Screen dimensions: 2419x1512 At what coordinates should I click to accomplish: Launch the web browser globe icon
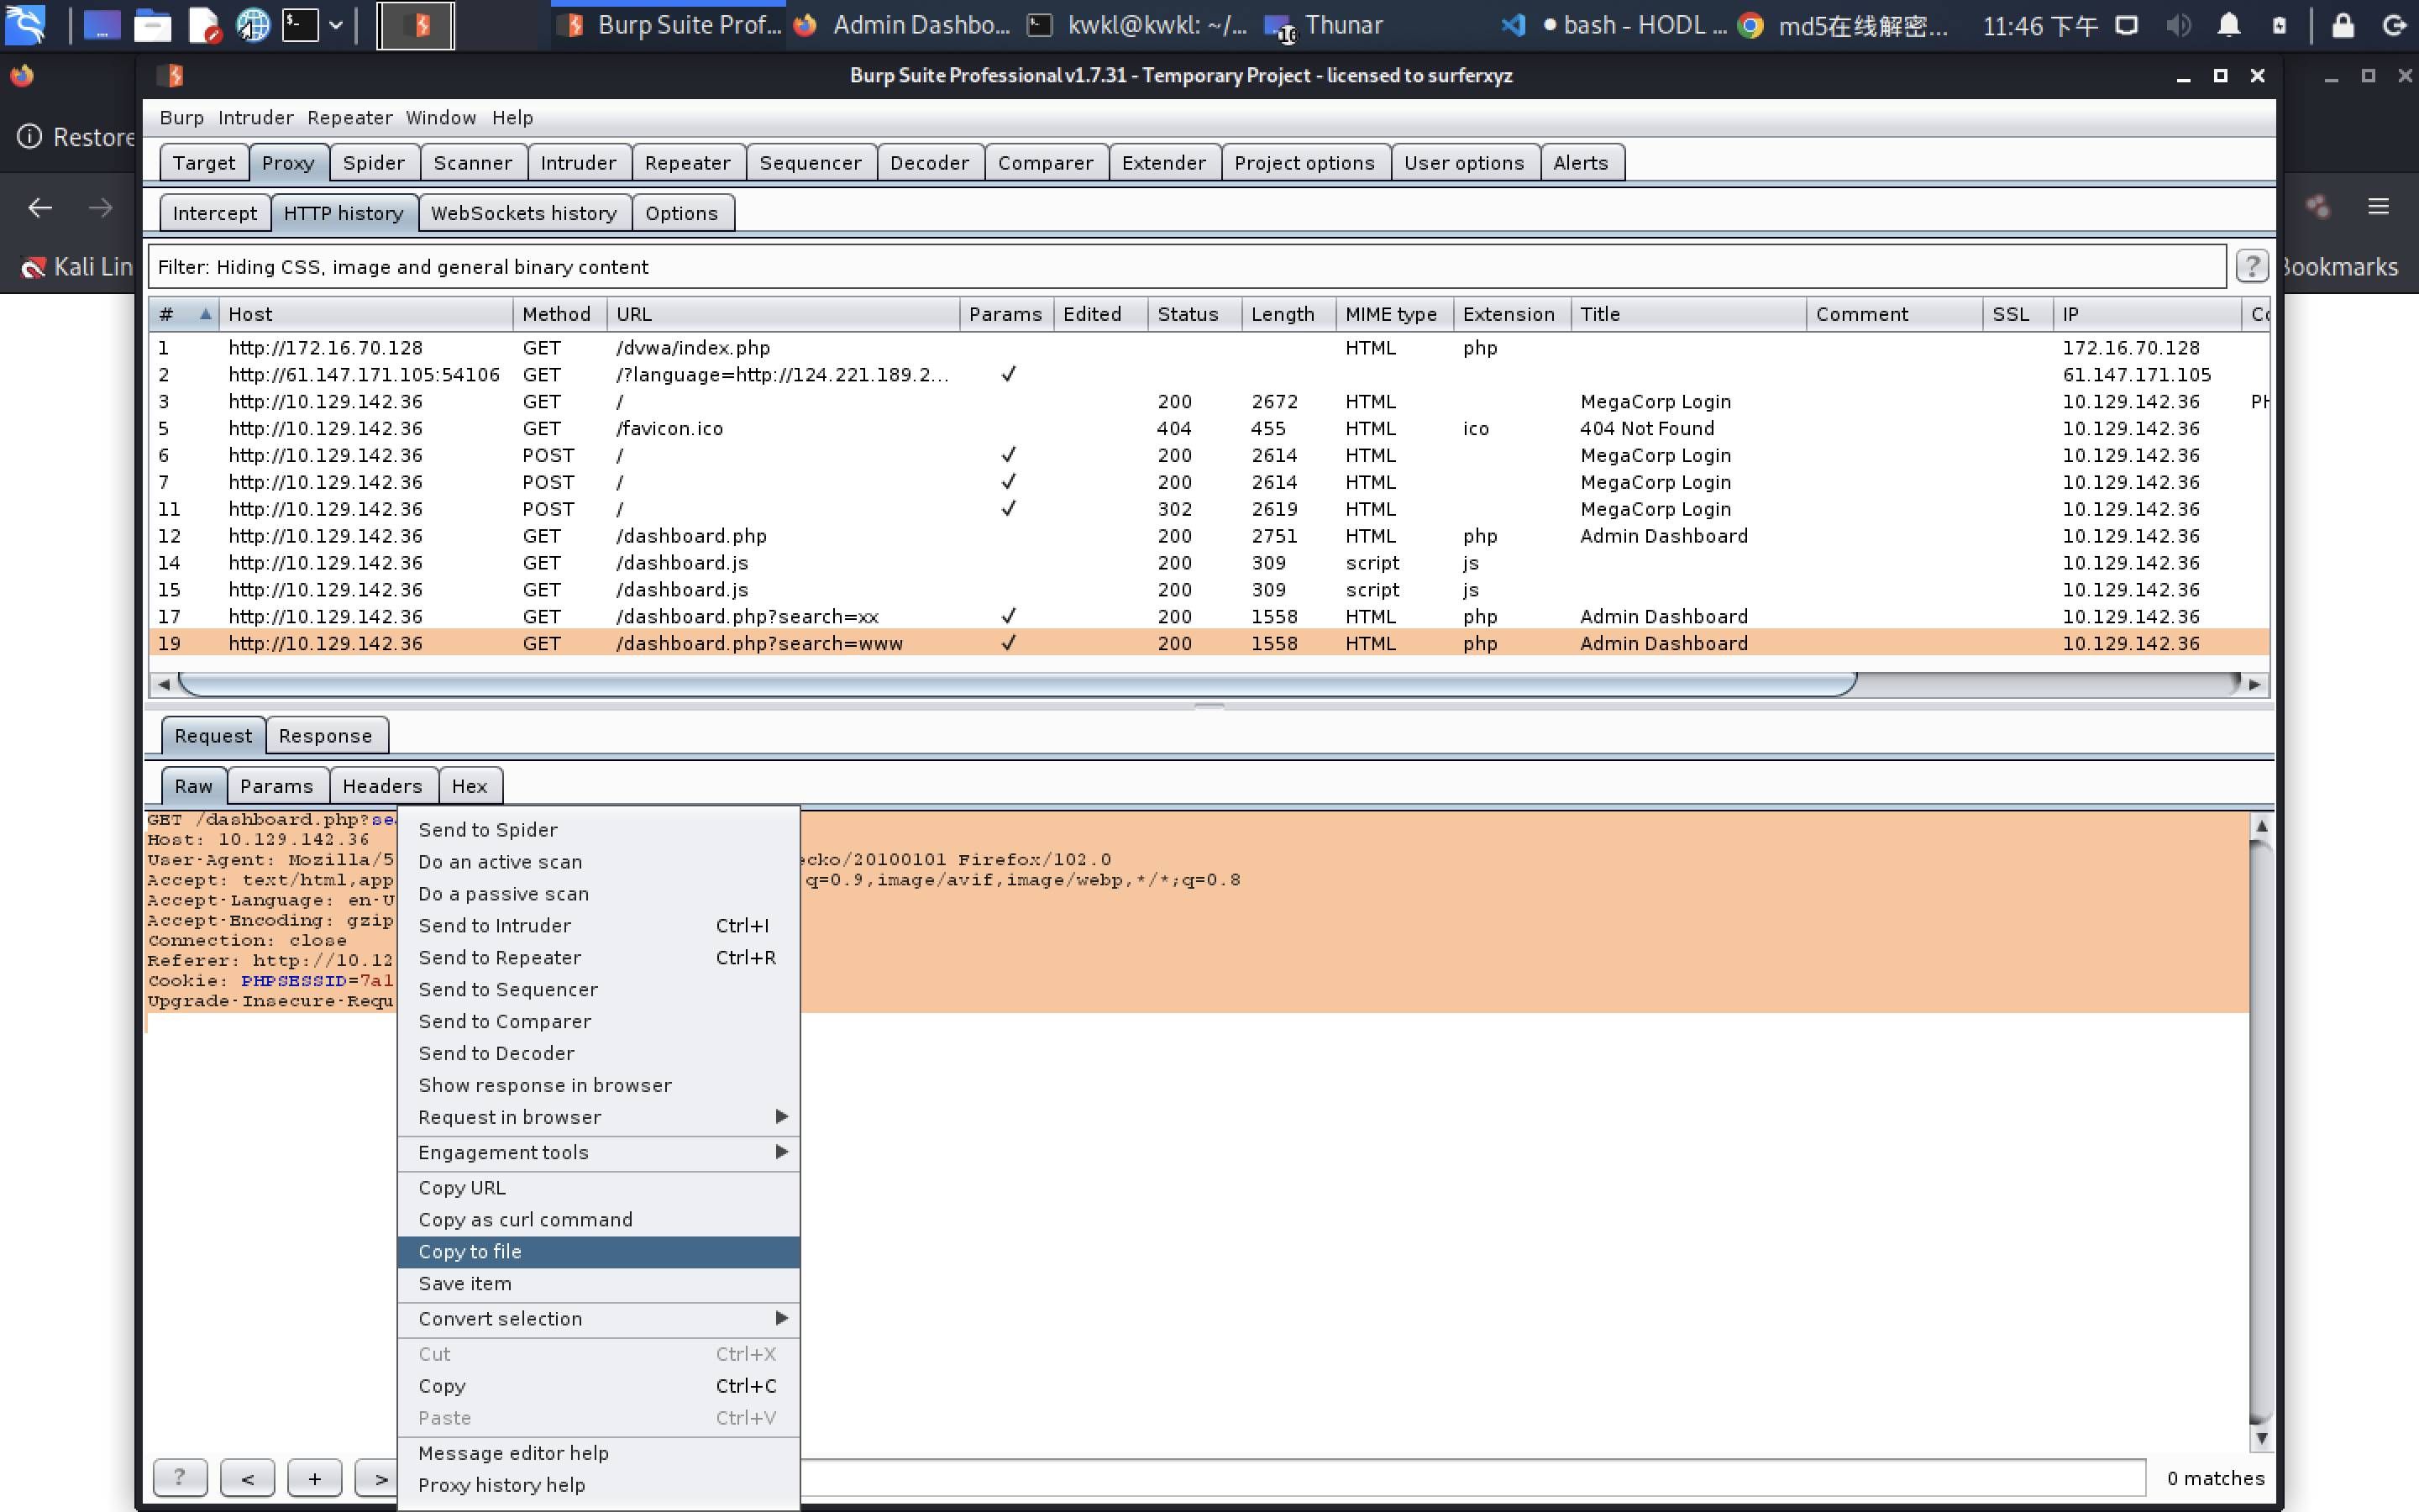[x=252, y=25]
